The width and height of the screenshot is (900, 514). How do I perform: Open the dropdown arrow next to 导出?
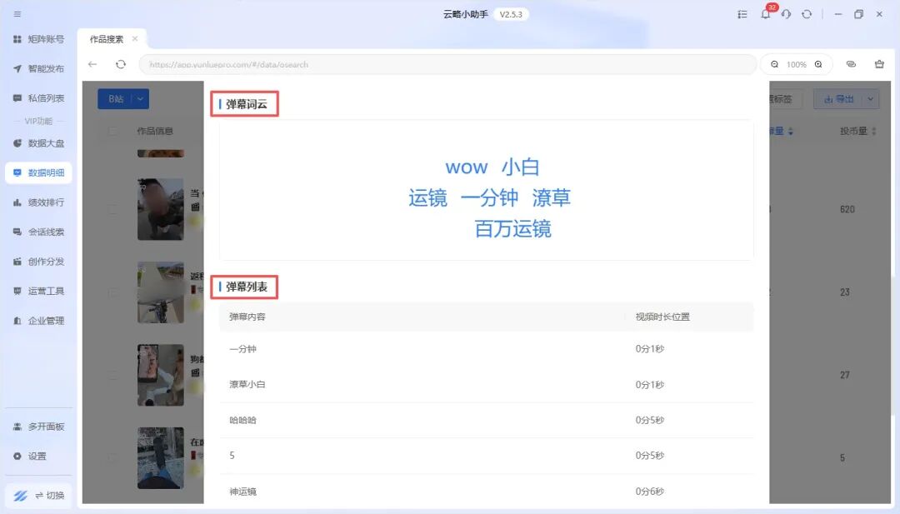pyautogui.click(x=870, y=99)
